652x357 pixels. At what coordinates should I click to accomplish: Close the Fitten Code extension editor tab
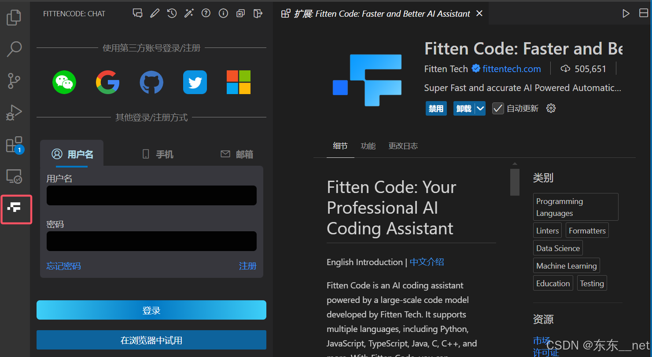pyautogui.click(x=479, y=14)
